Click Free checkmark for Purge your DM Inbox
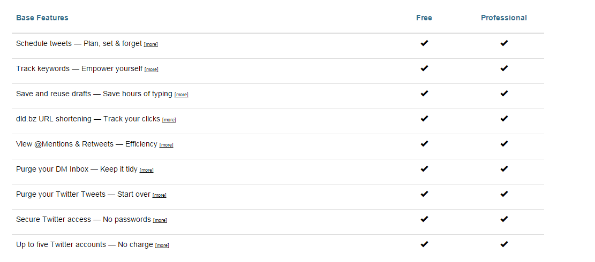The width and height of the screenshot is (595, 262). click(x=424, y=169)
